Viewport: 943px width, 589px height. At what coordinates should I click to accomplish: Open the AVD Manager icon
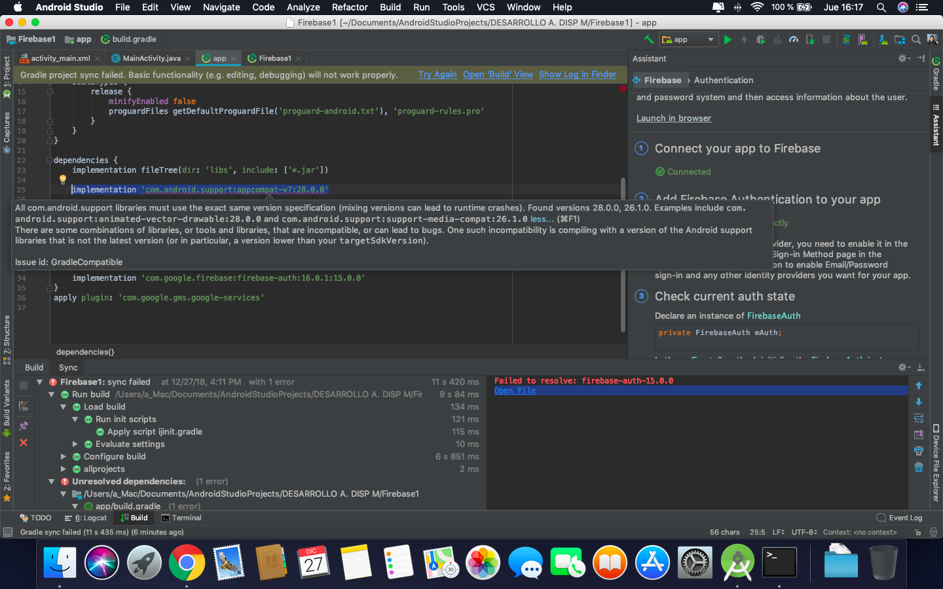(864, 39)
